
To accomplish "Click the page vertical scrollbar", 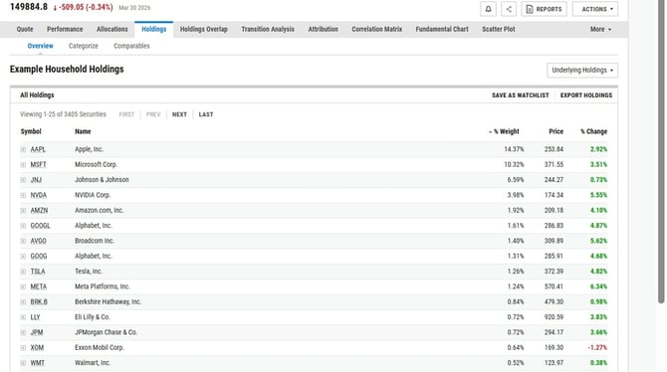I will [x=661, y=151].
